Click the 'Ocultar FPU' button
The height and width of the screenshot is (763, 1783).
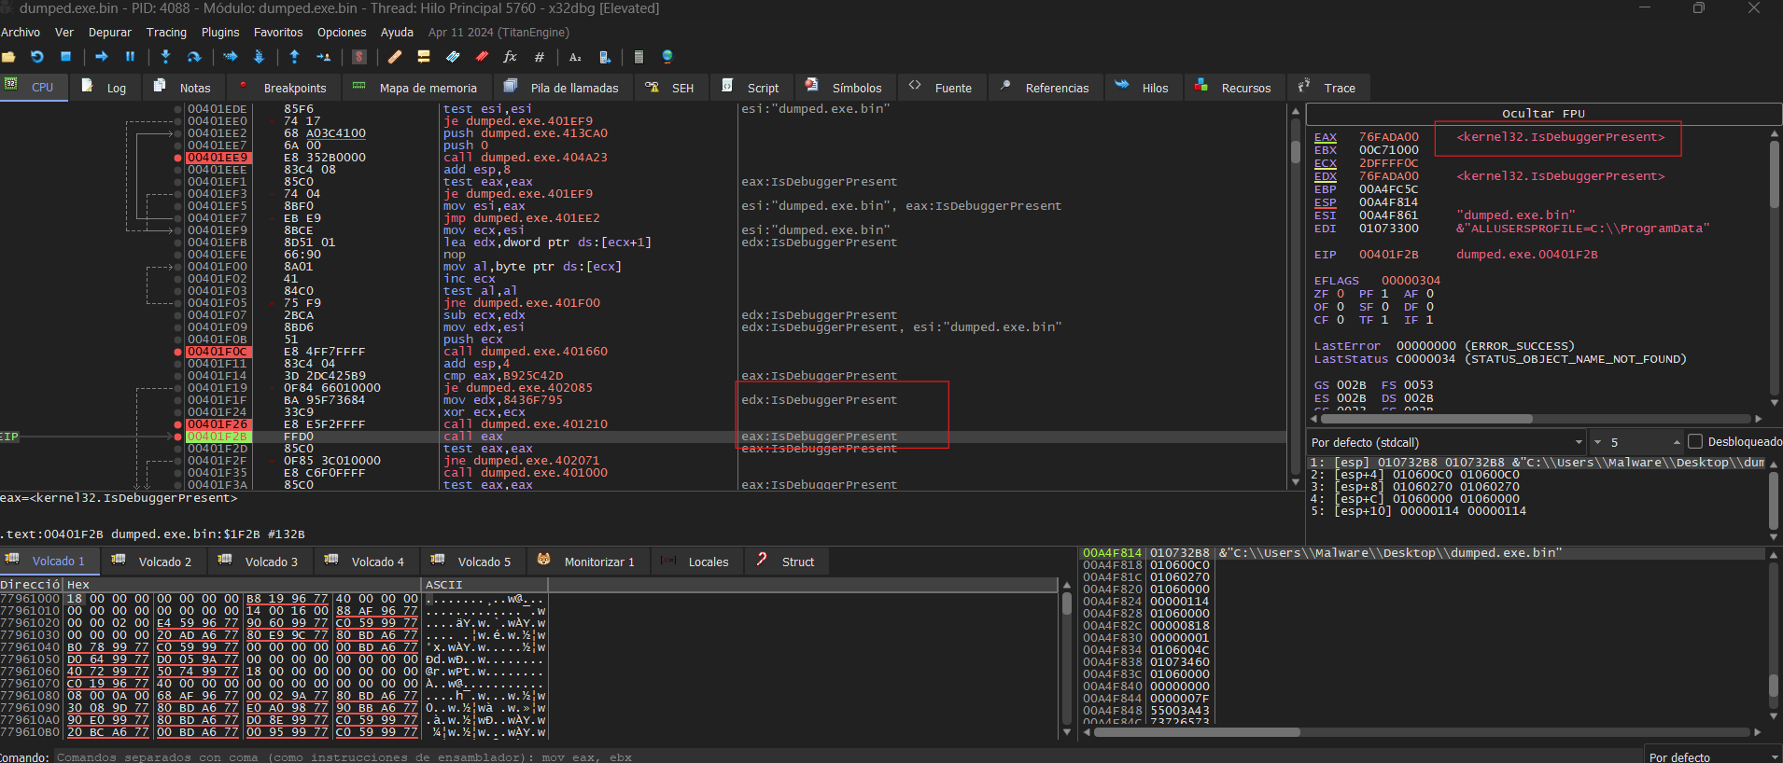pyautogui.click(x=1543, y=114)
